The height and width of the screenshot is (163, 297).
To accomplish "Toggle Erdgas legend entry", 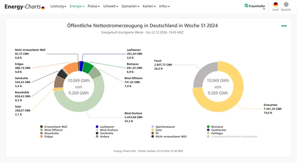I will (47, 136).
